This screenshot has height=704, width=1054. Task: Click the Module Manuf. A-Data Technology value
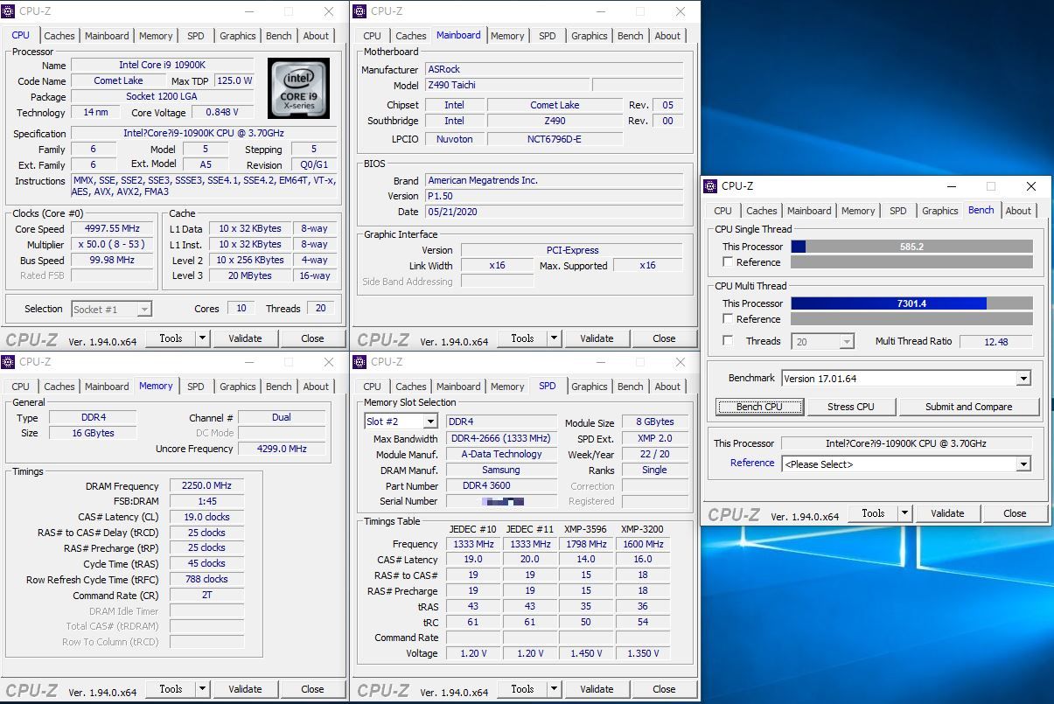click(x=501, y=454)
